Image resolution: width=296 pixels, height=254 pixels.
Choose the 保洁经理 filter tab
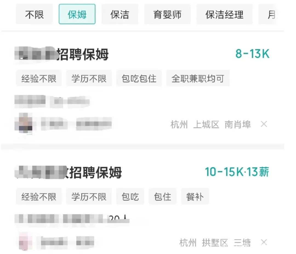[x=224, y=14]
